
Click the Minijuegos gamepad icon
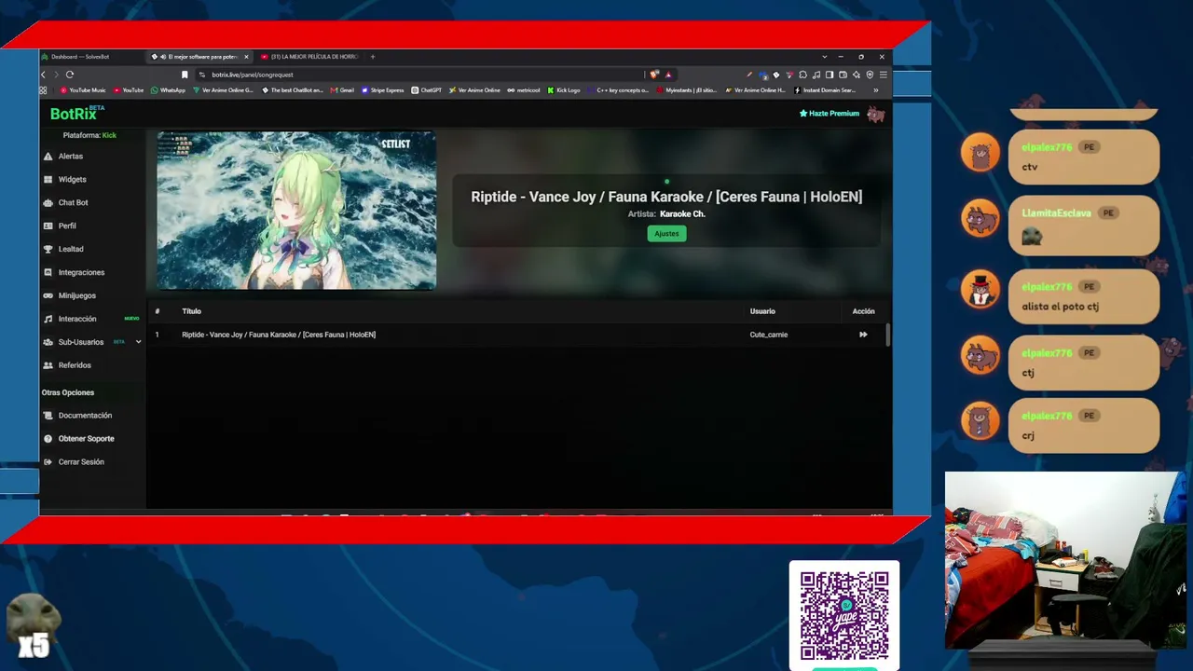tap(48, 295)
